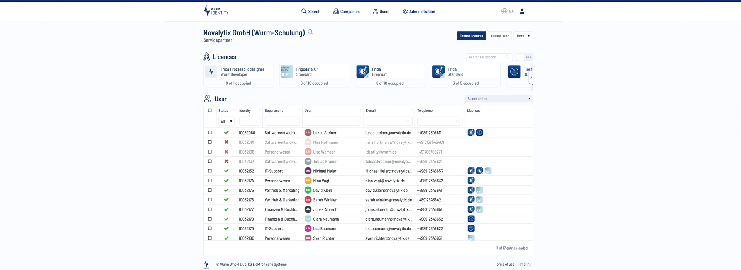This screenshot has height=270, width=741.
Task: Tick the select-all users checkbox
Action: point(210,110)
